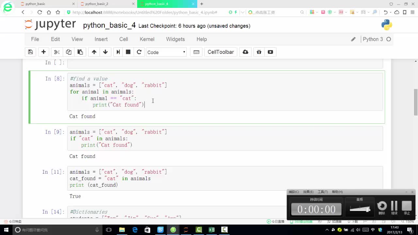Open the cell type Code dropdown
The width and height of the screenshot is (418, 235).
coord(166,52)
